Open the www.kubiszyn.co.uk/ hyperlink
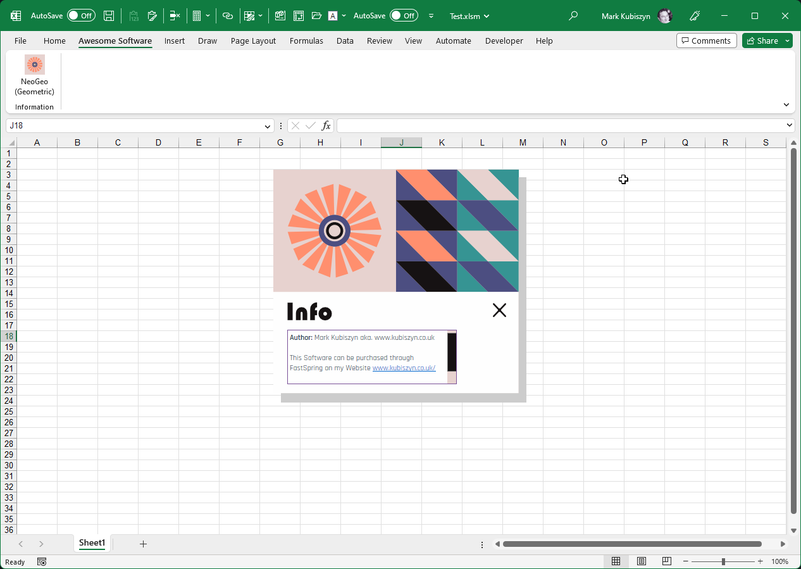The width and height of the screenshot is (801, 569). pos(404,368)
